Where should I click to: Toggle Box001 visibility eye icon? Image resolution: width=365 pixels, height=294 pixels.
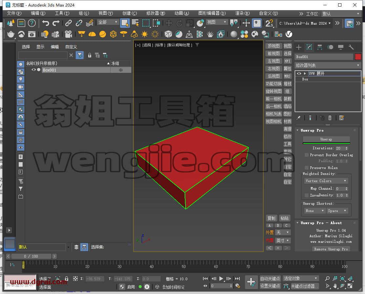(x=33, y=70)
